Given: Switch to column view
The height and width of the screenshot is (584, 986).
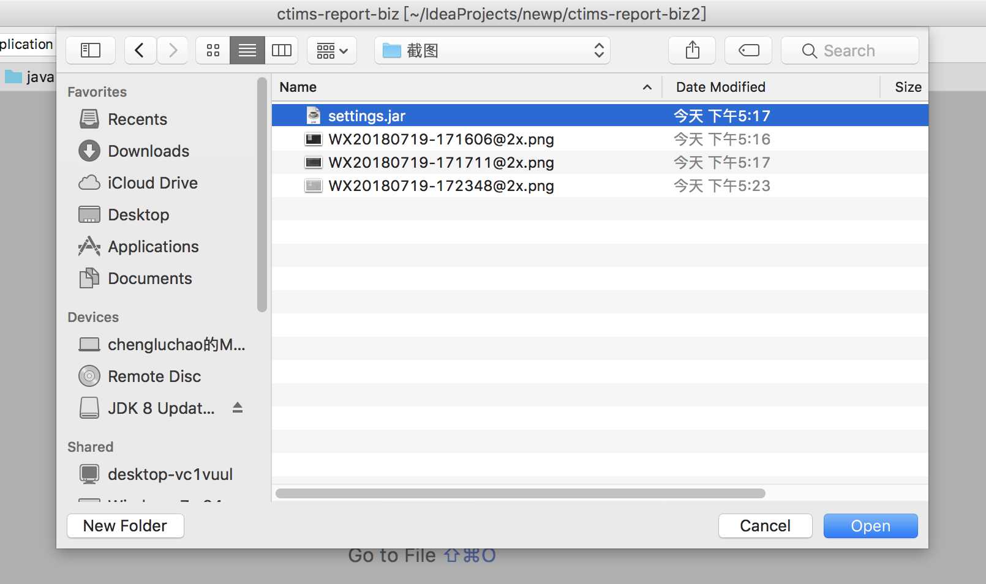Looking at the screenshot, I should pos(282,50).
